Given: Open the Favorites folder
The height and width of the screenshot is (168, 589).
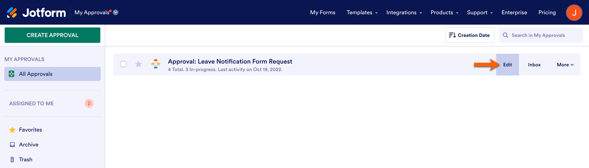Looking at the screenshot, I should [30, 130].
